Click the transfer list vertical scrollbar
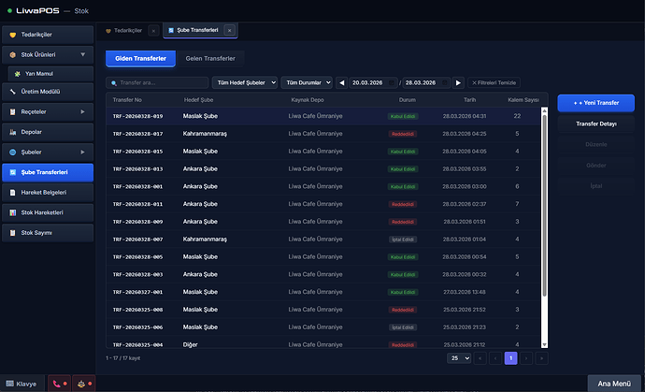645x392 pixels. (544, 206)
